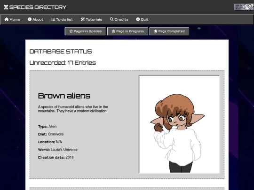Click the Page in Progress half-star icon
This screenshot has width=254, height=190.
113,31
